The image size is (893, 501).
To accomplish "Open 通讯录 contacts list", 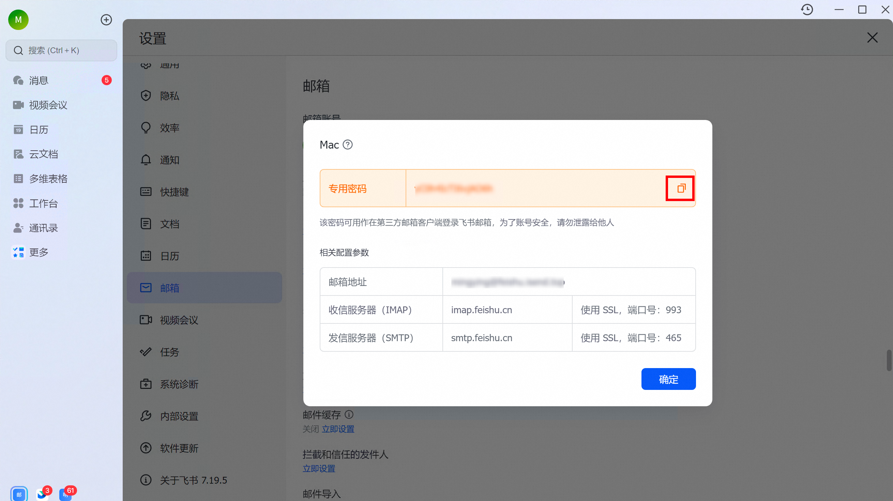I will (x=43, y=228).
